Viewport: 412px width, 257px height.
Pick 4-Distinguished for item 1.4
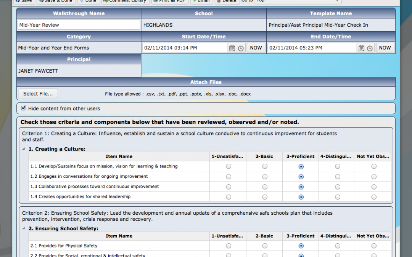(x=338, y=197)
